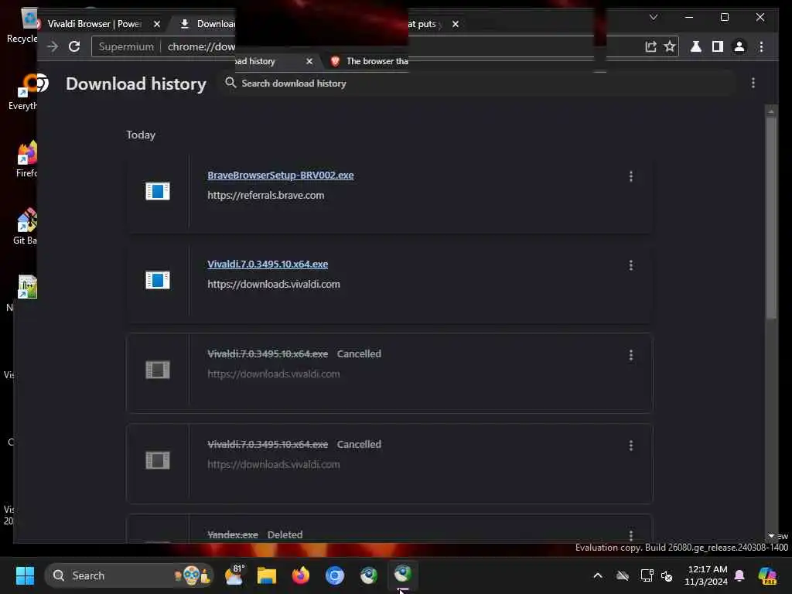Open BraveBrowserSetup-BRV002.exe download link
Screen dimensions: 792x594
pyautogui.click(x=280, y=176)
